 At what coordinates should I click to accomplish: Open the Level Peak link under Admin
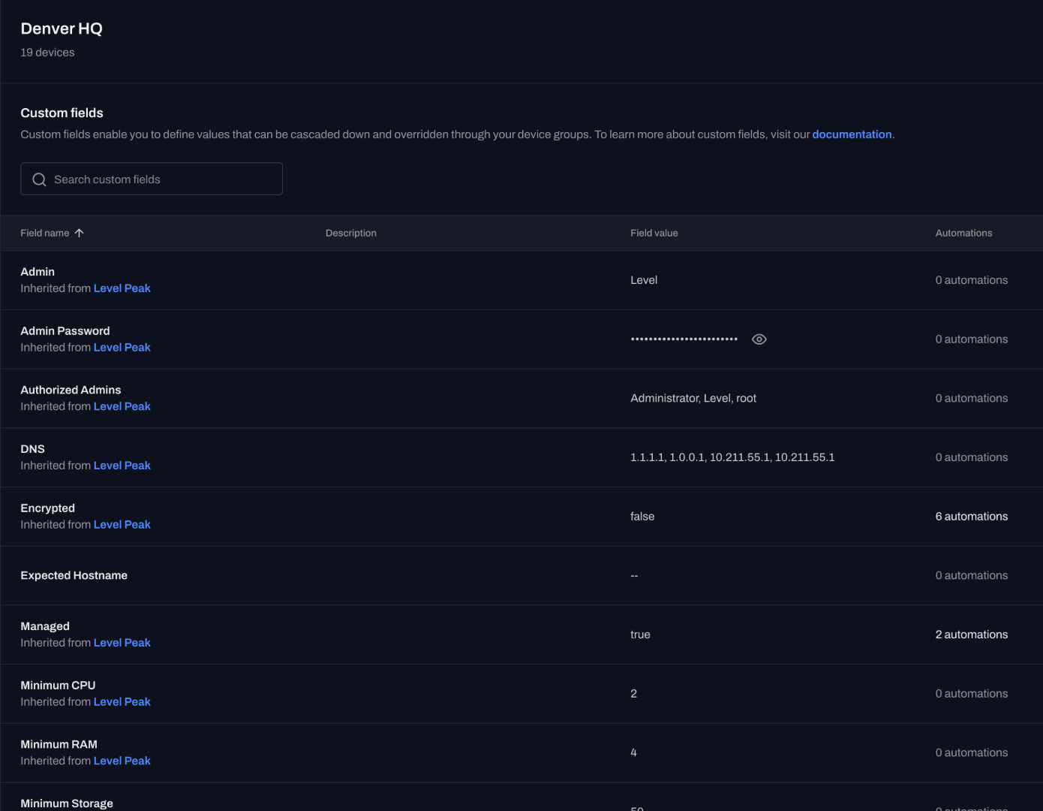(x=122, y=288)
